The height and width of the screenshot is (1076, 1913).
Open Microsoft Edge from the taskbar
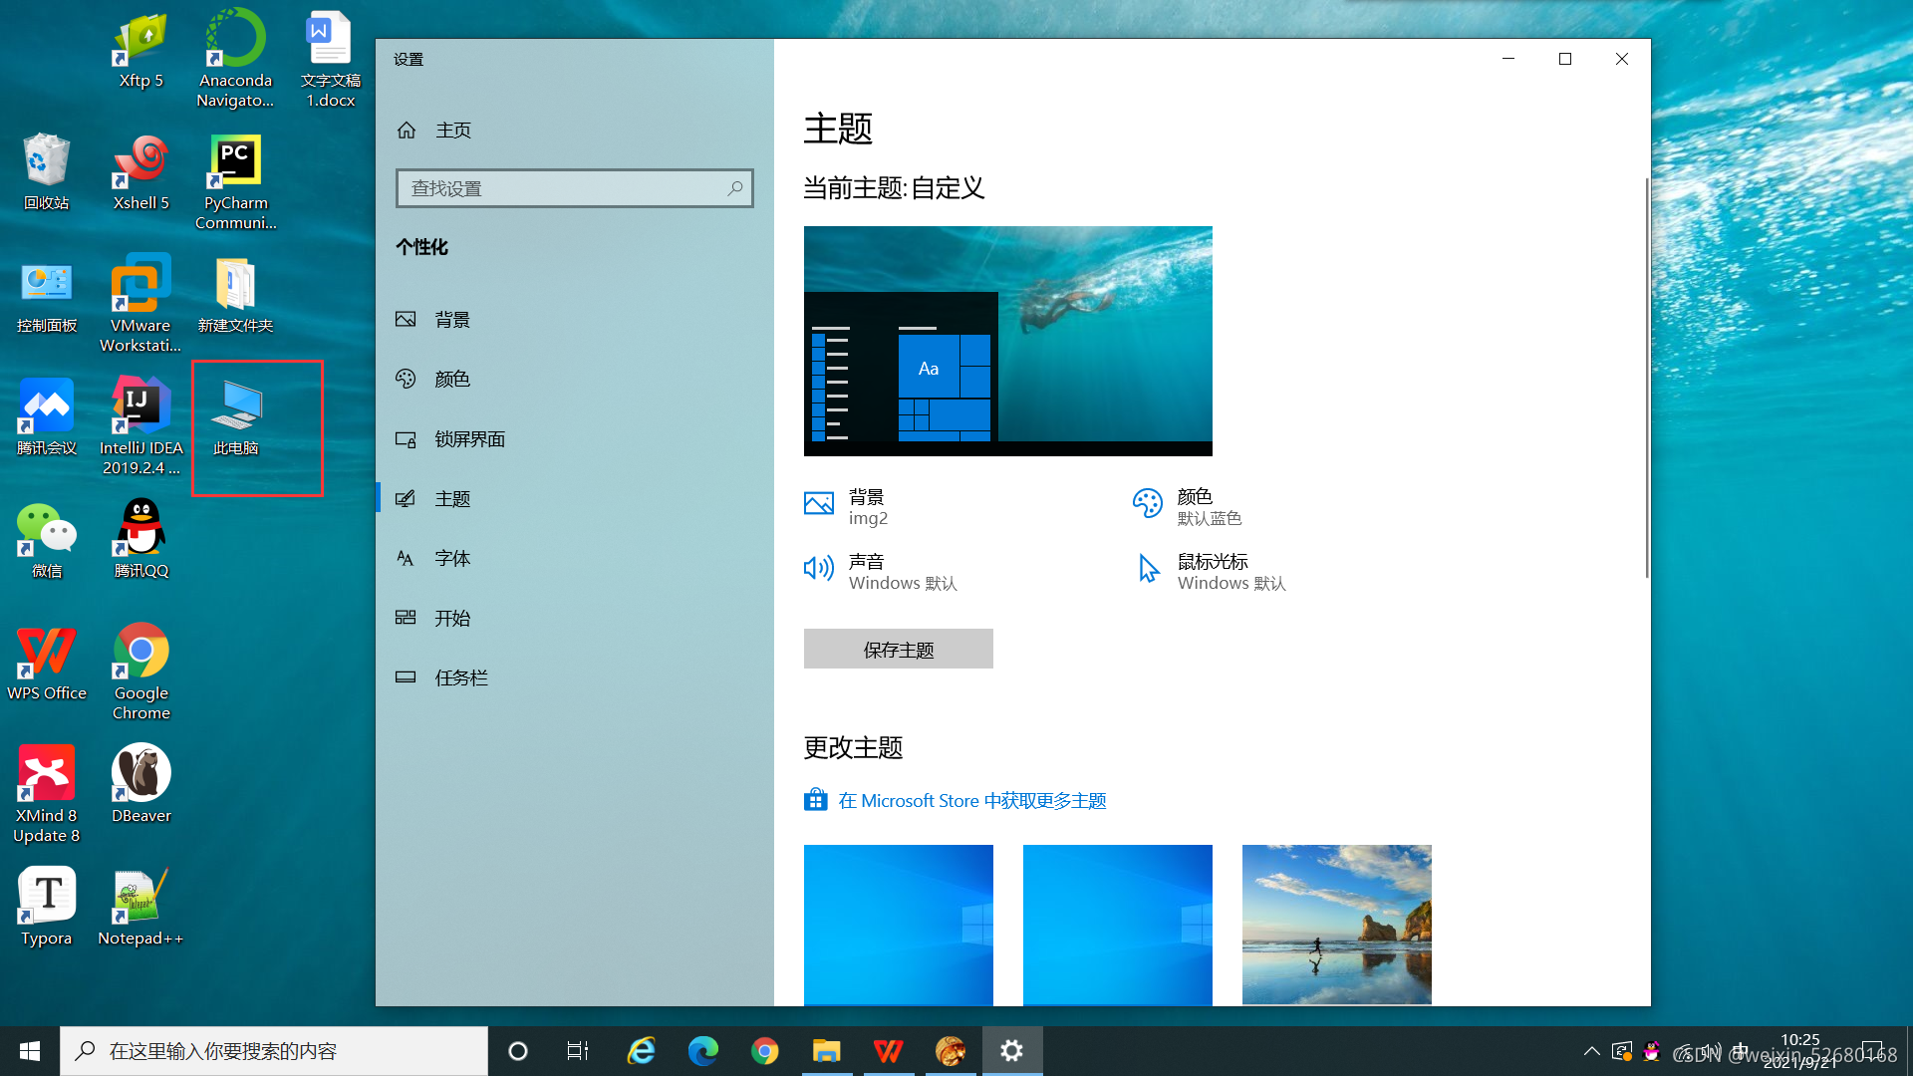[x=702, y=1051]
